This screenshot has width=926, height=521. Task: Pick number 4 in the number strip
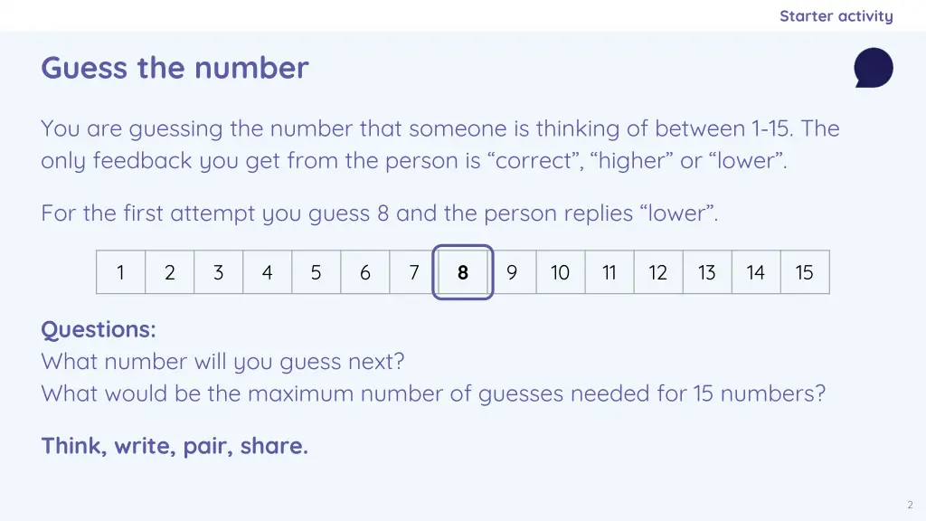tap(268, 272)
